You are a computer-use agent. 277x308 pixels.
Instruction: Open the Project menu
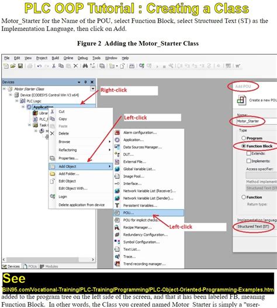pos(41,58)
